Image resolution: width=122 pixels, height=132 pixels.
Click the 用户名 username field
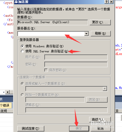click(76, 57)
